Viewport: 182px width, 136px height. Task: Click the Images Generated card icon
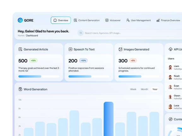[120, 49]
